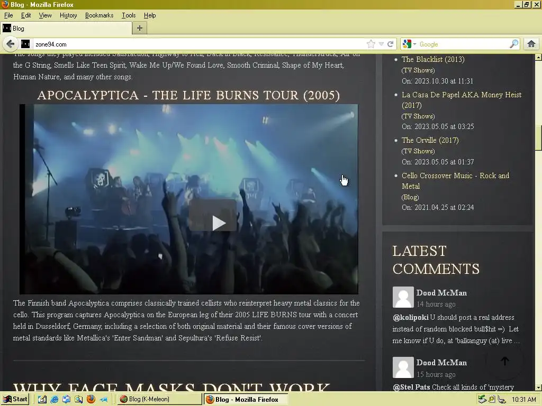Click Dood McMan's avatar in the 15 hours ago comment

pyautogui.click(x=403, y=367)
